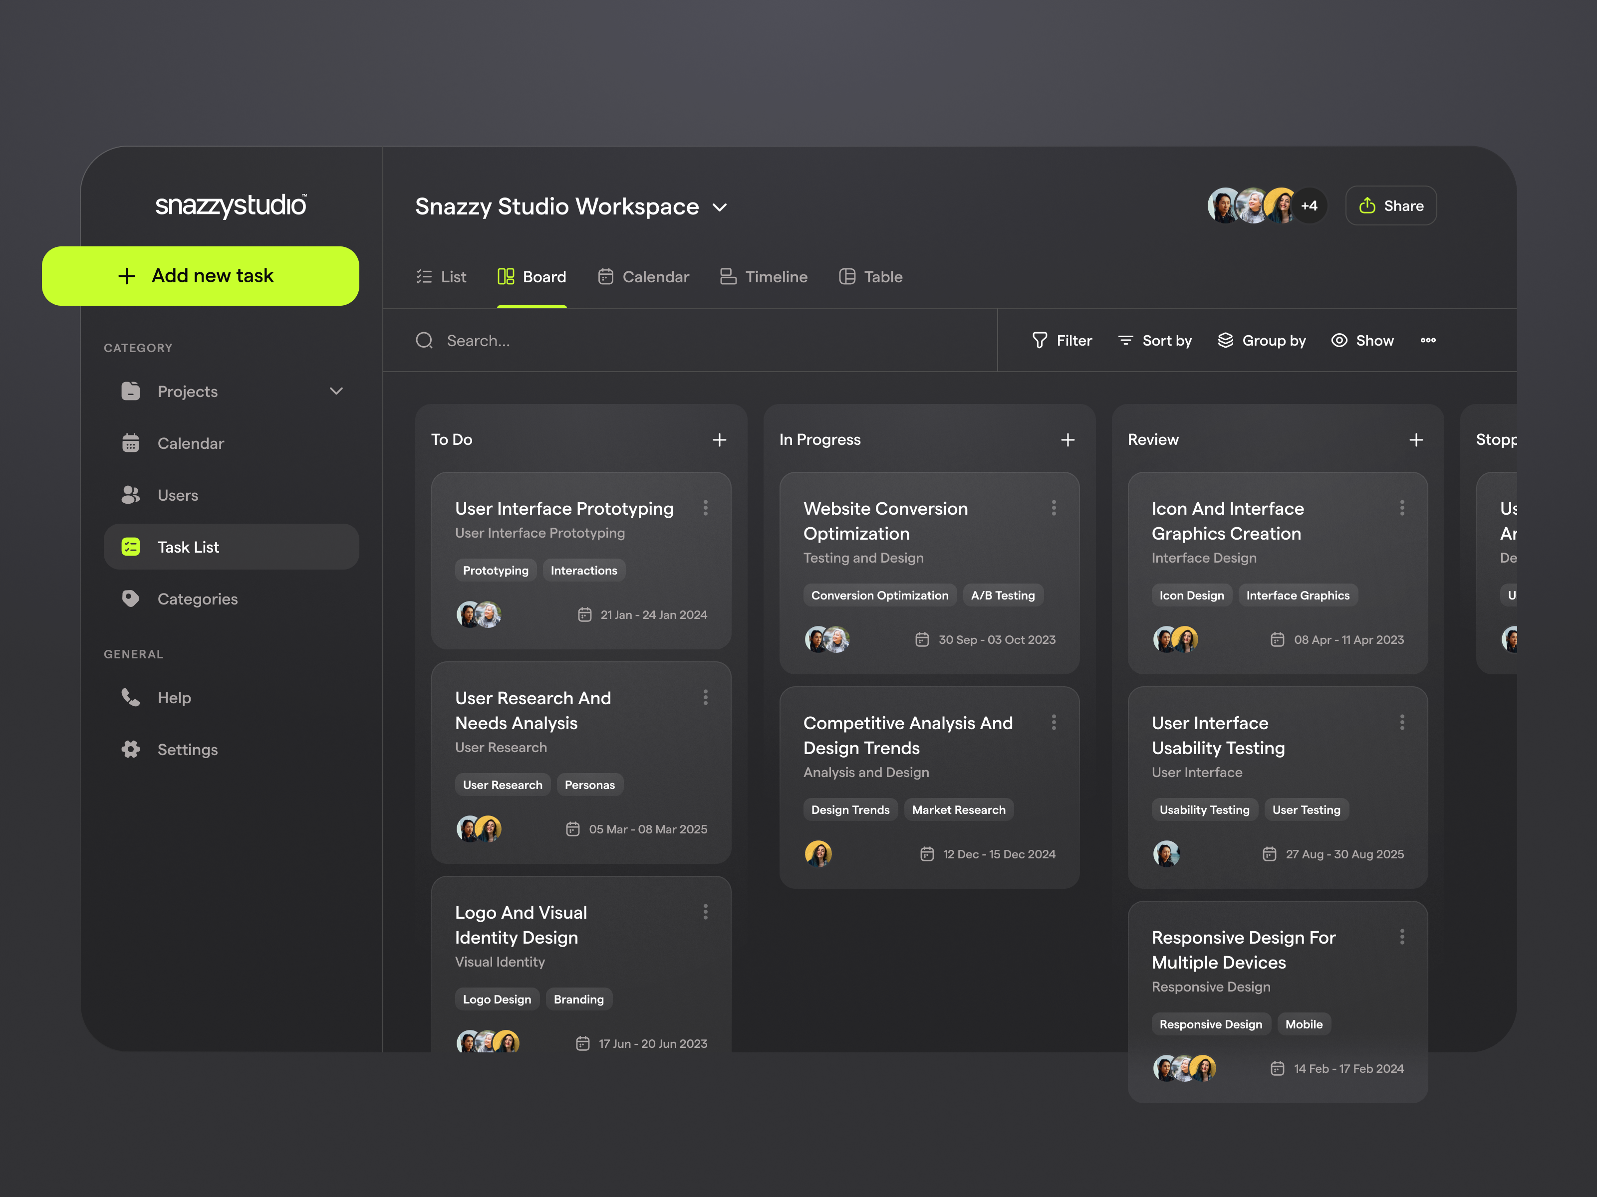Open the Website Conversion Optimization card title
This screenshot has height=1197, width=1597.
[886, 521]
